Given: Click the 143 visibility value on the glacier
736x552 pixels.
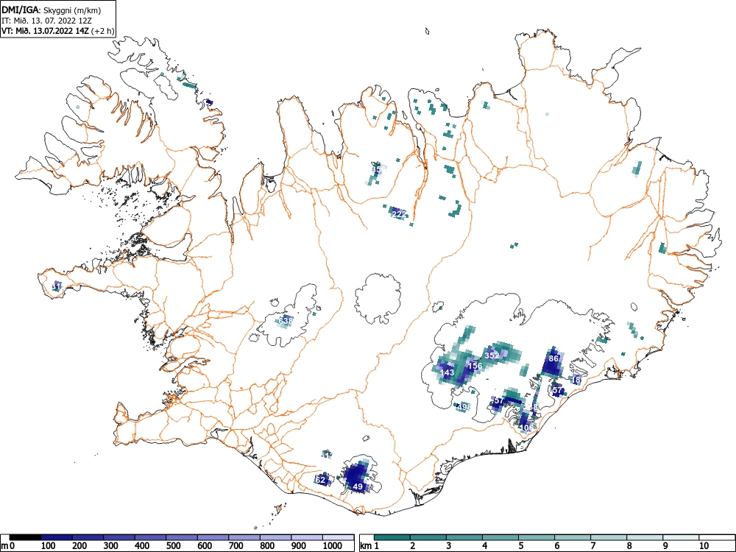Looking at the screenshot, I should pos(447,372).
